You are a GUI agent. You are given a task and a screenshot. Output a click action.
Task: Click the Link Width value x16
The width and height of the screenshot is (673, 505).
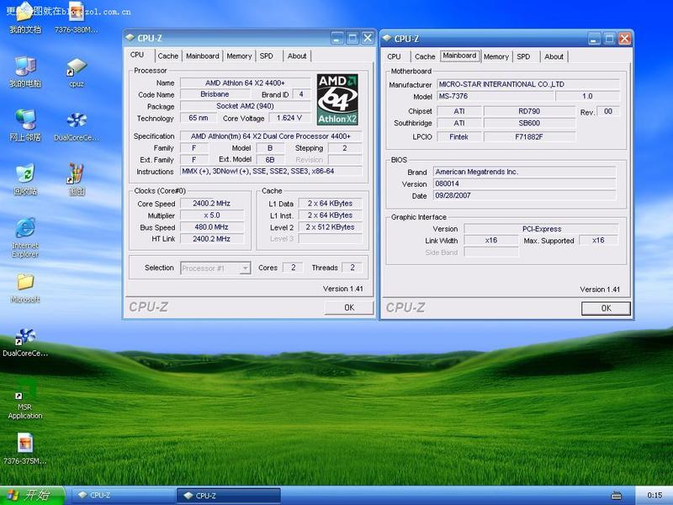click(x=491, y=240)
